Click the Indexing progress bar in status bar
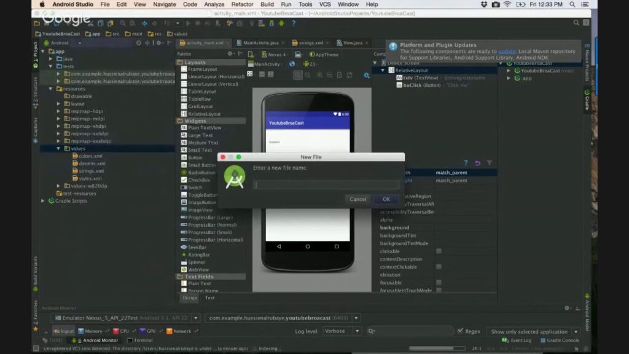Screen dimensions: 629x354 pyautogui.click(x=437, y=348)
